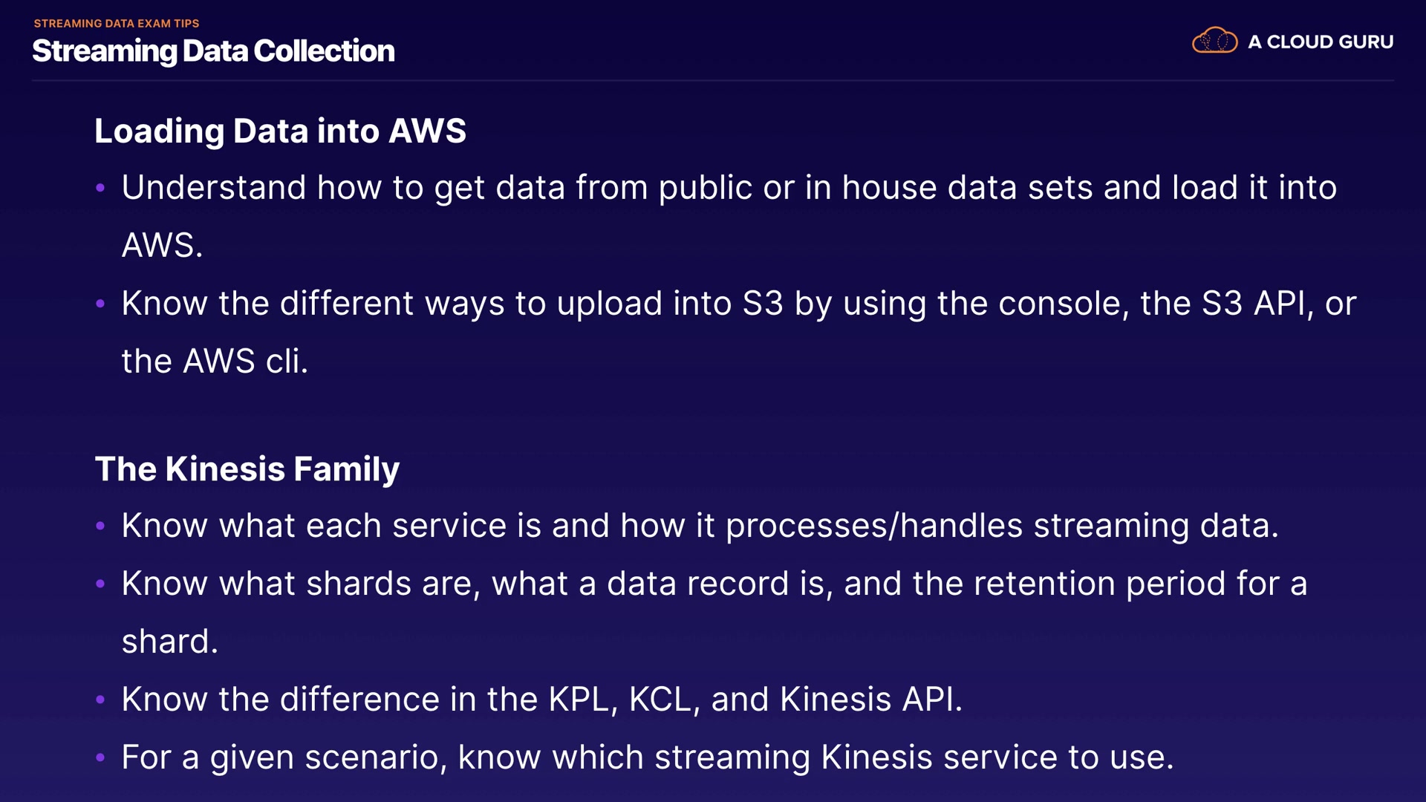Click the 'Know what each service is' sentence
This screenshot has height=802, width=1426.
tap(700, 526)
